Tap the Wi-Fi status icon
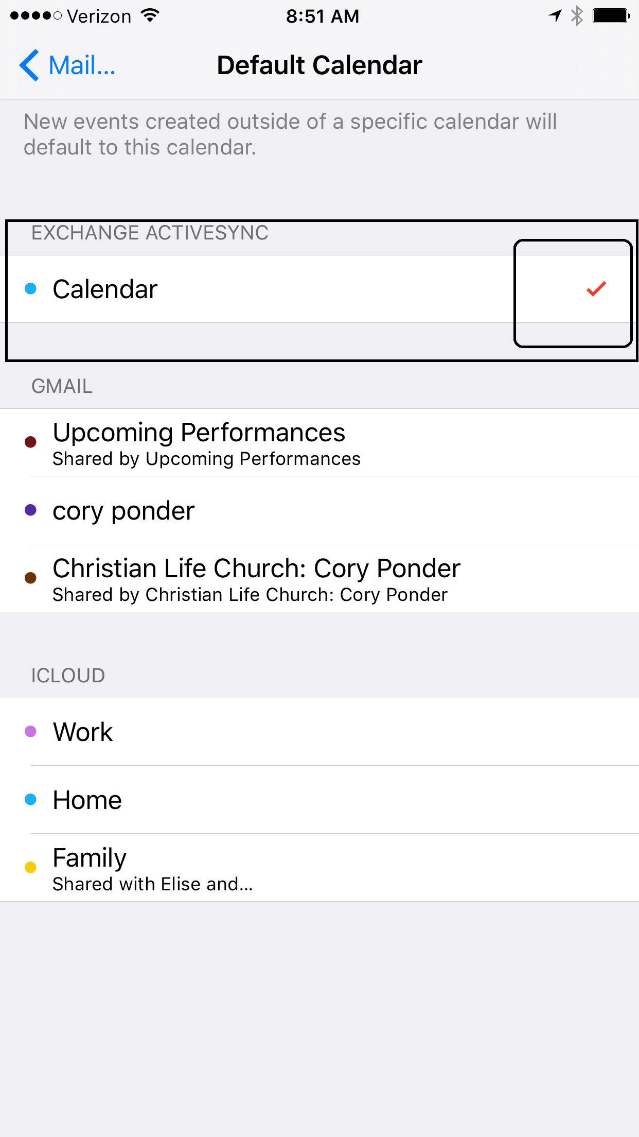This screenshot has height=1137, width=639. 150,16
